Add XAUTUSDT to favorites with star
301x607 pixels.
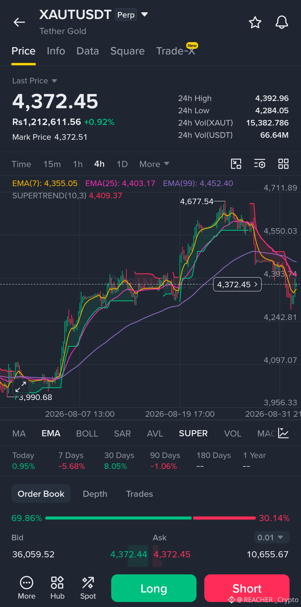(255, 22)
